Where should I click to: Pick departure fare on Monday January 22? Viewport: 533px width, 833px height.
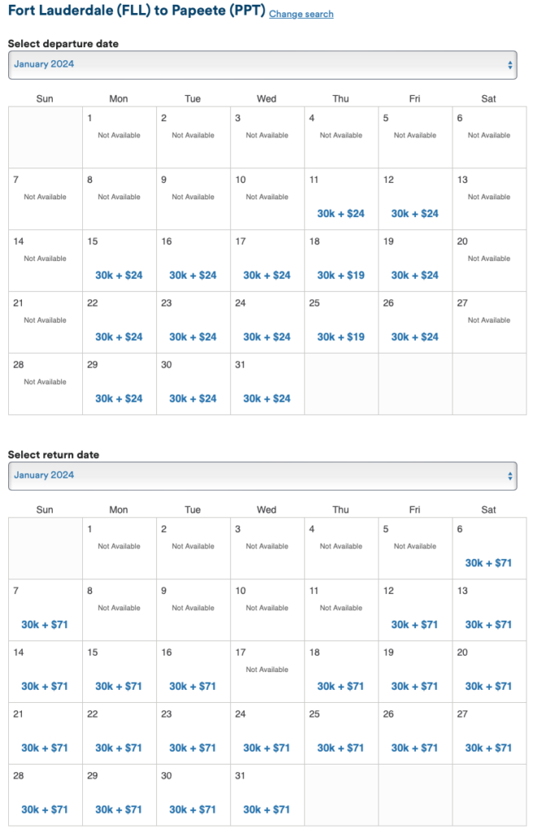pyautogui.click(x=119, y=338)
